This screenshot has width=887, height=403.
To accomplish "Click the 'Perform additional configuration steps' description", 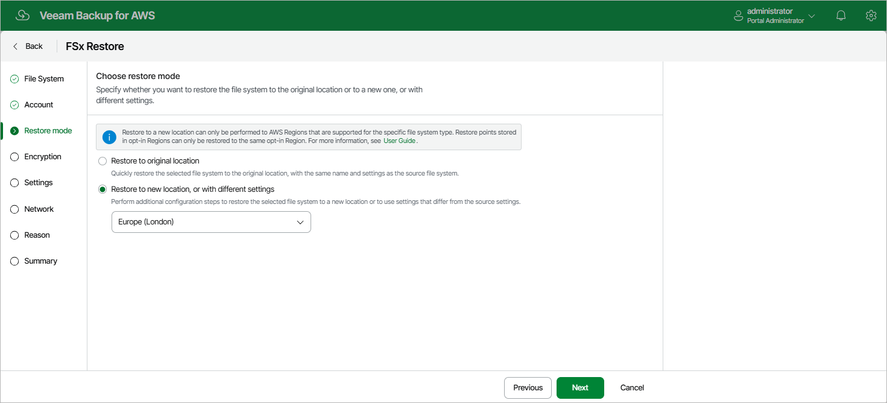I will point(316,202).
